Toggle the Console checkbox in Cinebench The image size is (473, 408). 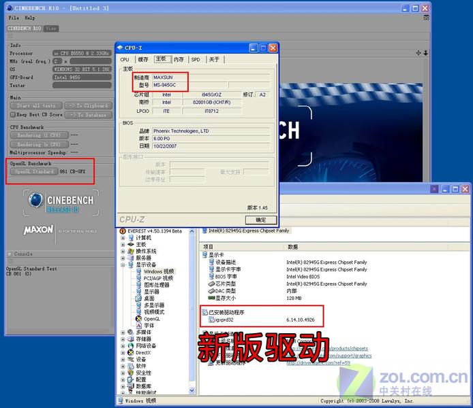click(10, 254)
